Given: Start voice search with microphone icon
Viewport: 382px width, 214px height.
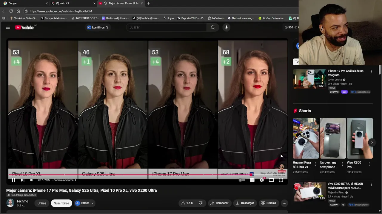Looking at the screenshot, I should pyautogui.click(x=226, y=27).
